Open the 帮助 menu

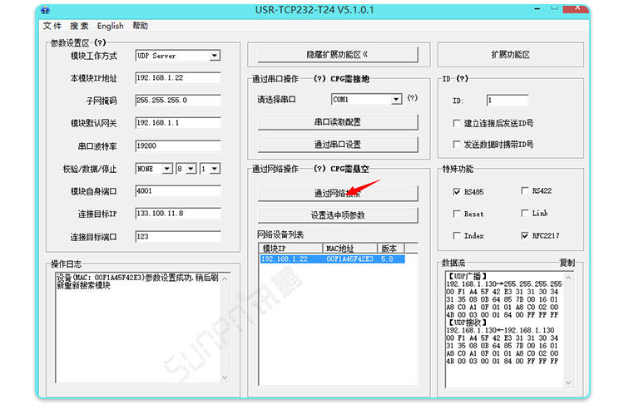click(140, 26)
